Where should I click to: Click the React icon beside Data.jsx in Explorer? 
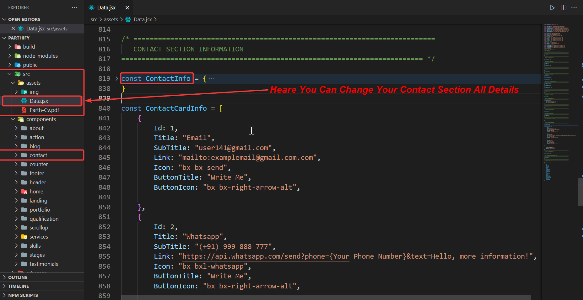pyautogui.click(x=24, y=101)
